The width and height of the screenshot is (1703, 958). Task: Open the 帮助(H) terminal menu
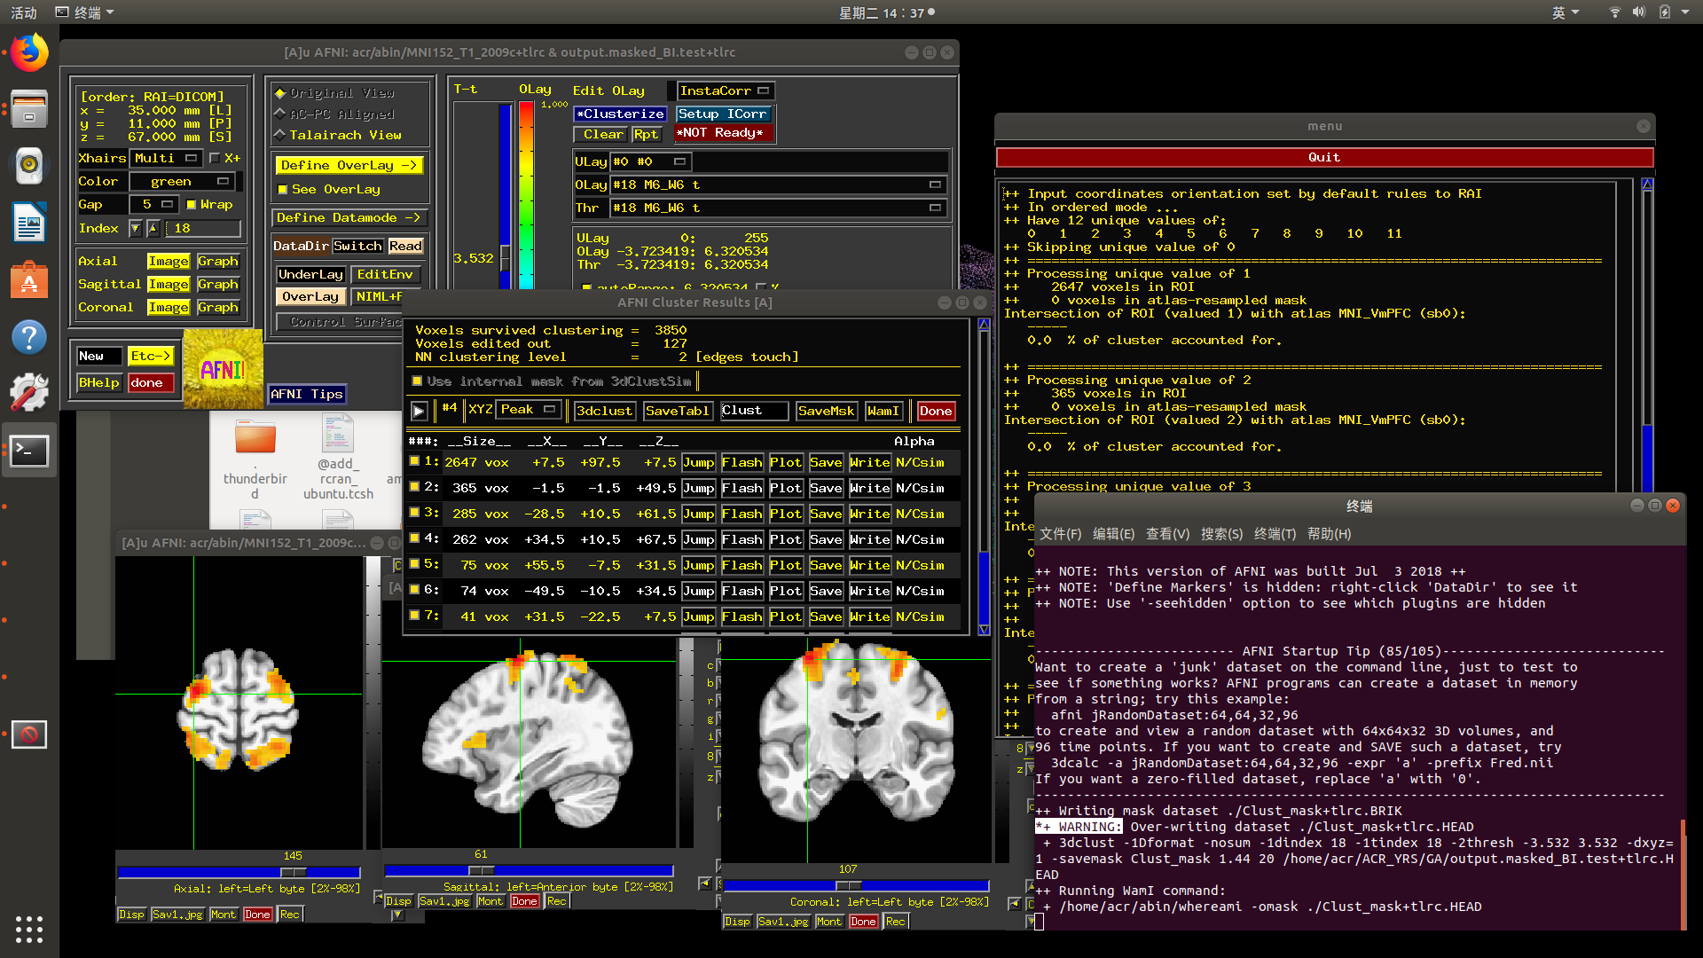coord(1330,534)
